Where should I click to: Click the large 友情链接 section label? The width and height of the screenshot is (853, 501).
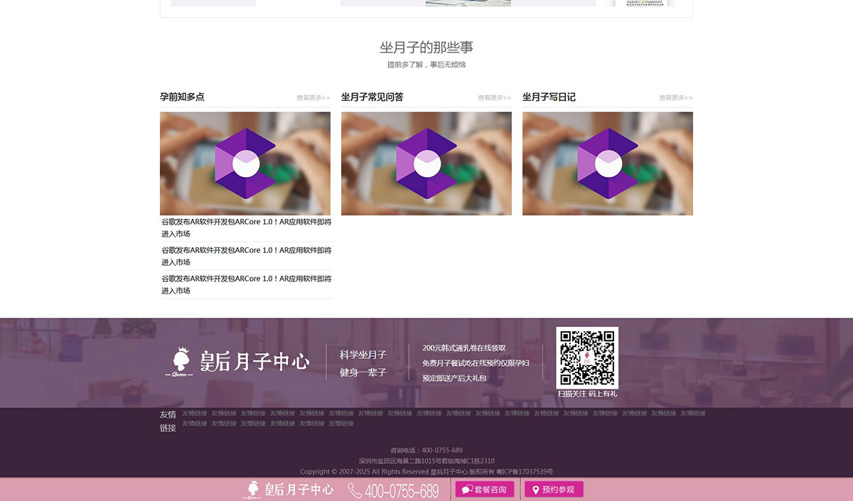coord(168,421)
